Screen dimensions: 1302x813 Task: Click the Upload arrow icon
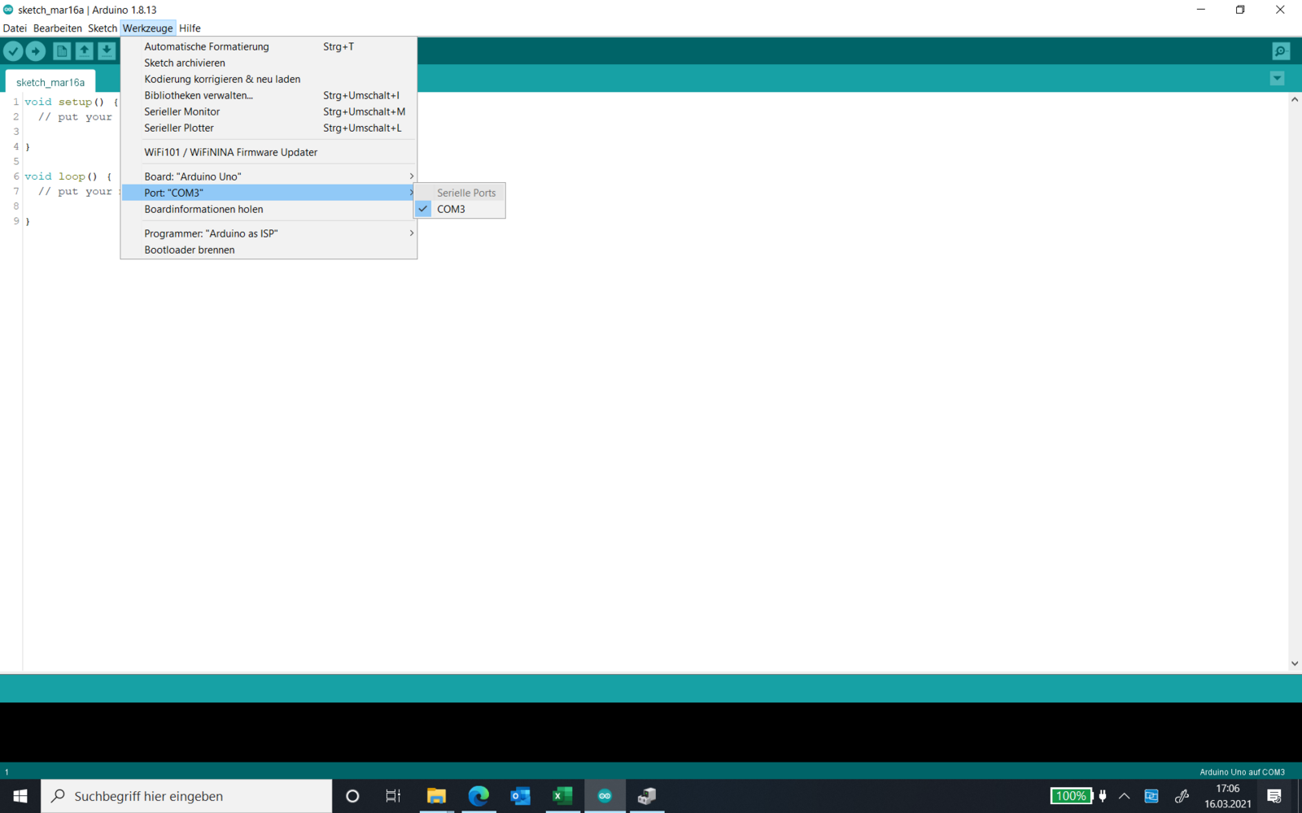click(x=36, y=51)
